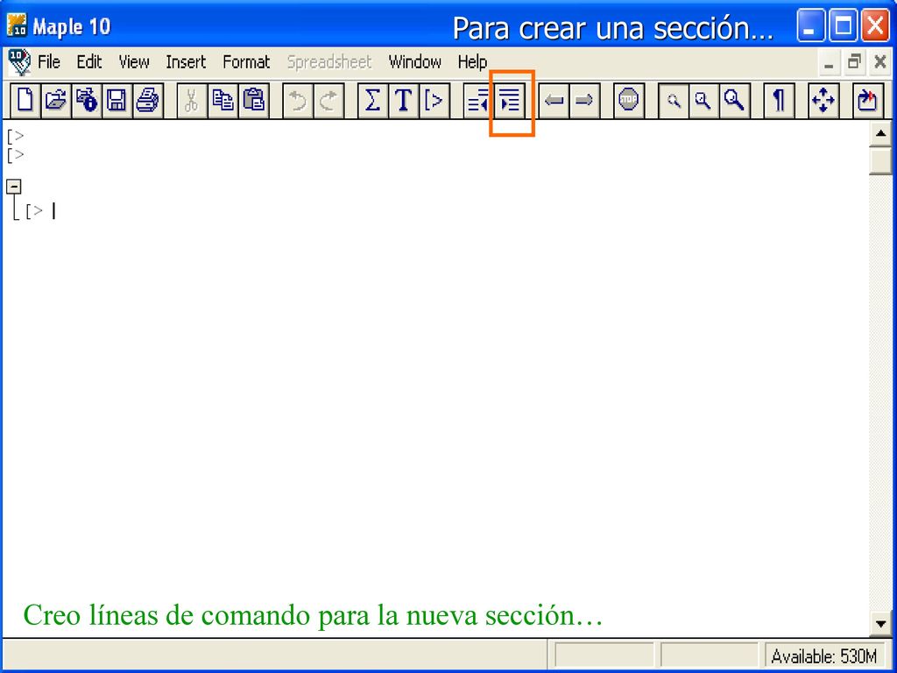Print the worksheet using printer icon
Viewport: 897px width, 673px height.
(148, 101)
